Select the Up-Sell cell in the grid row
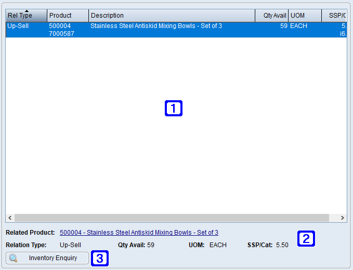353x270 pixels. pyautogui.click(x=18, y=26)
